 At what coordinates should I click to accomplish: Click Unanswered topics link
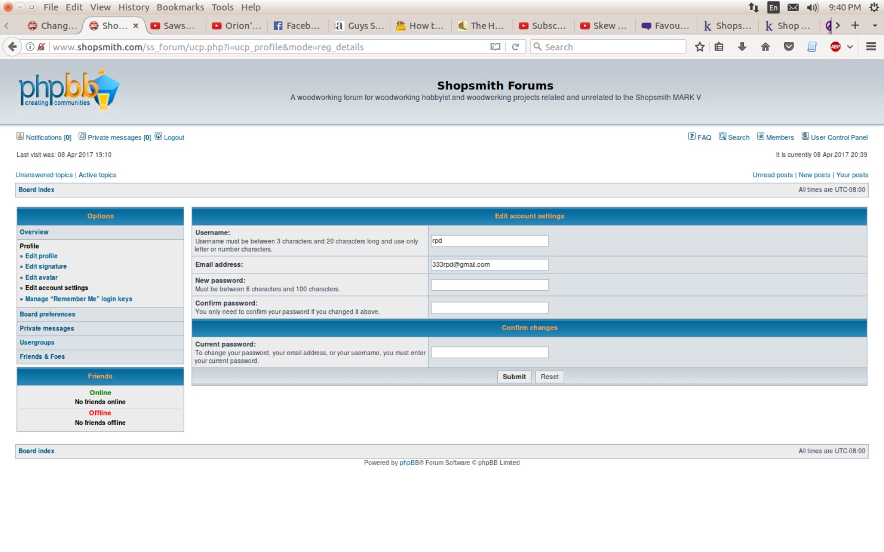pos(44,175)
